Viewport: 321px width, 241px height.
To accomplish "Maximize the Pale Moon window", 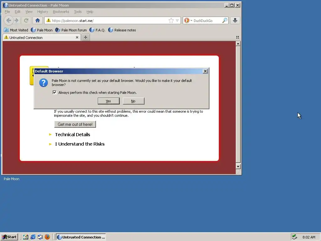I will (x=232, y=5).
